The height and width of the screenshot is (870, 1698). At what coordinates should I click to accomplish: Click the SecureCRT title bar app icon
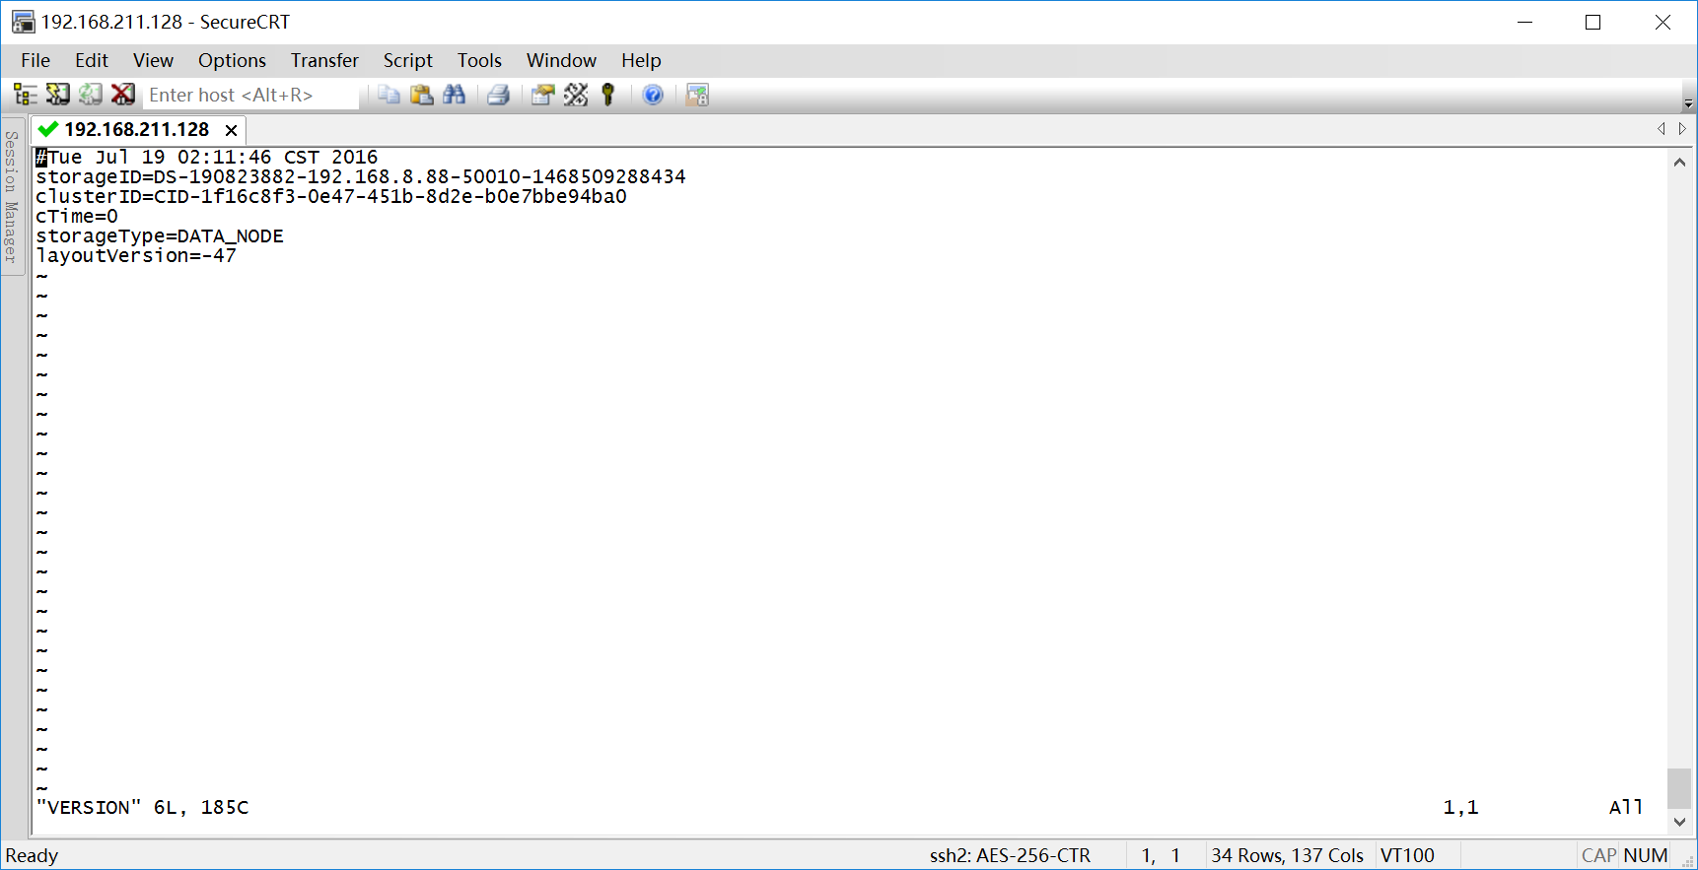[23, 22]
